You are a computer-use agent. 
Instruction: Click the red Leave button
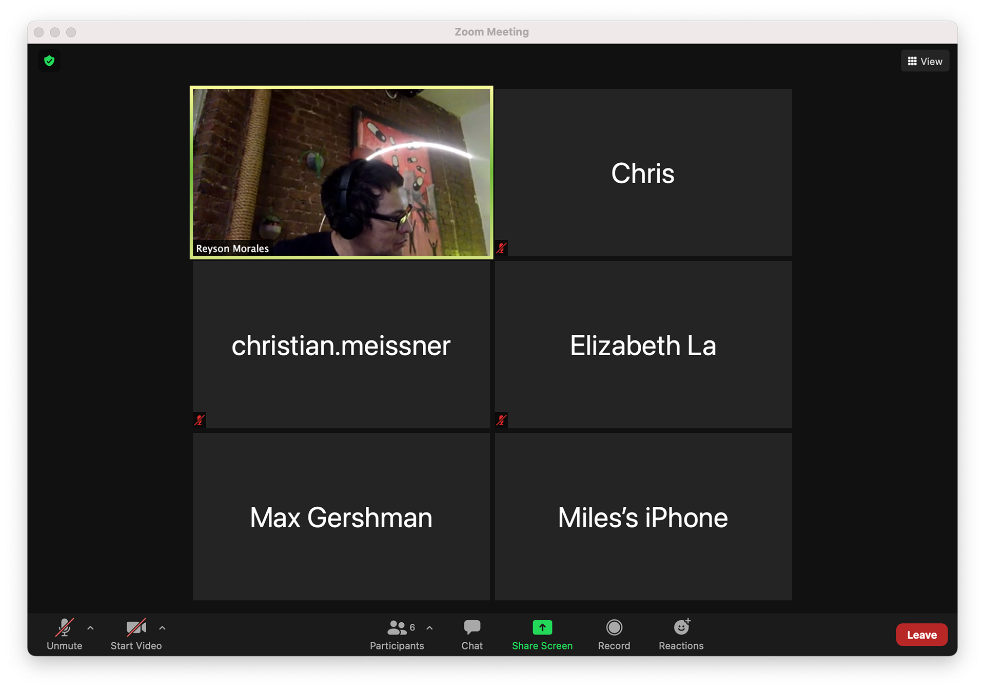click(x=922, y=635)
